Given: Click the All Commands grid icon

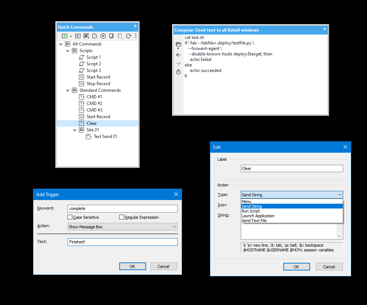Looking at the screenshot, I should click(x=68, y=44).
